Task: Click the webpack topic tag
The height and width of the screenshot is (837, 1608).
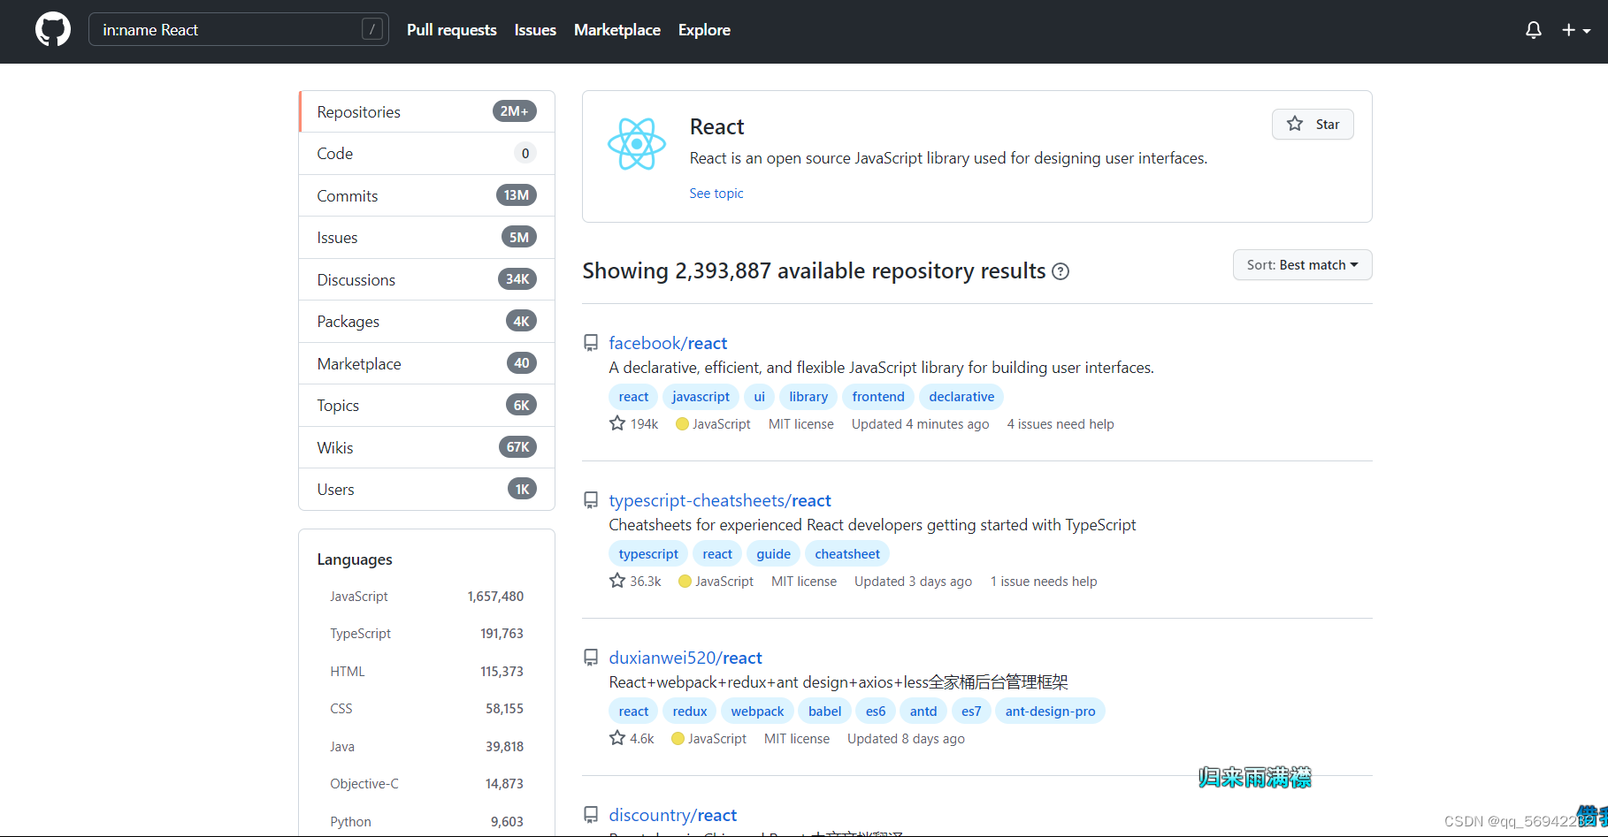Action: click(x=757, y=711)
